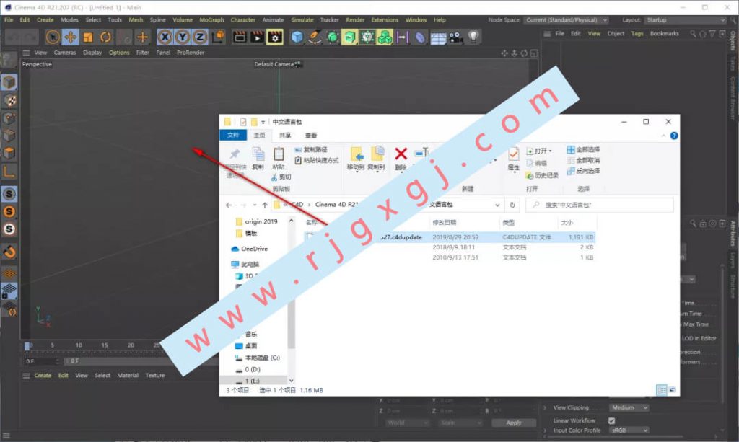Add a Cube primitive object
Screen dimensions: 739x442
pyautogui.click(x=297, y=37)
